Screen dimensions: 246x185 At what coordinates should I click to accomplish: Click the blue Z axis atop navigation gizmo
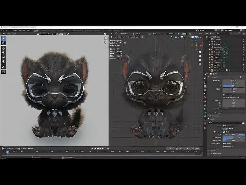196,41
